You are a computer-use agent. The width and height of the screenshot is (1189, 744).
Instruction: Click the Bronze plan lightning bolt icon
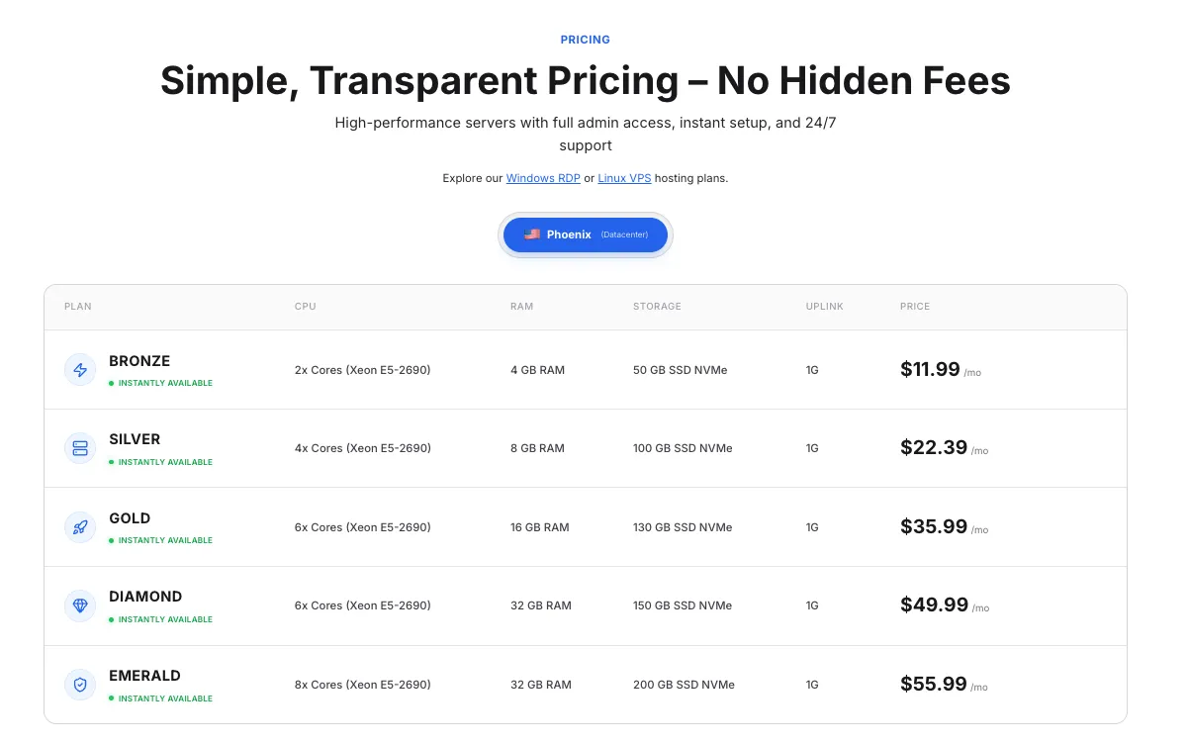coord(80,370)
